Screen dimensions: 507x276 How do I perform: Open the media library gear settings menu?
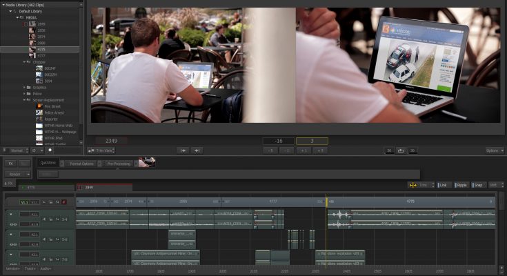click(x=37, y=150)
